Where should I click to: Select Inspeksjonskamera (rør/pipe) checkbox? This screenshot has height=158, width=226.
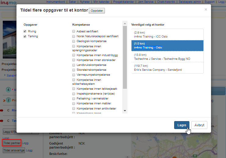(74, 94)
